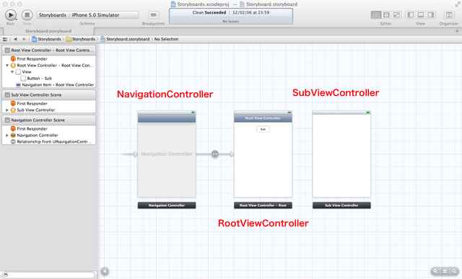The width and height of the screenshot is (462, 279).
Task: Add a new tab with plus button
Action: [457, 31]
